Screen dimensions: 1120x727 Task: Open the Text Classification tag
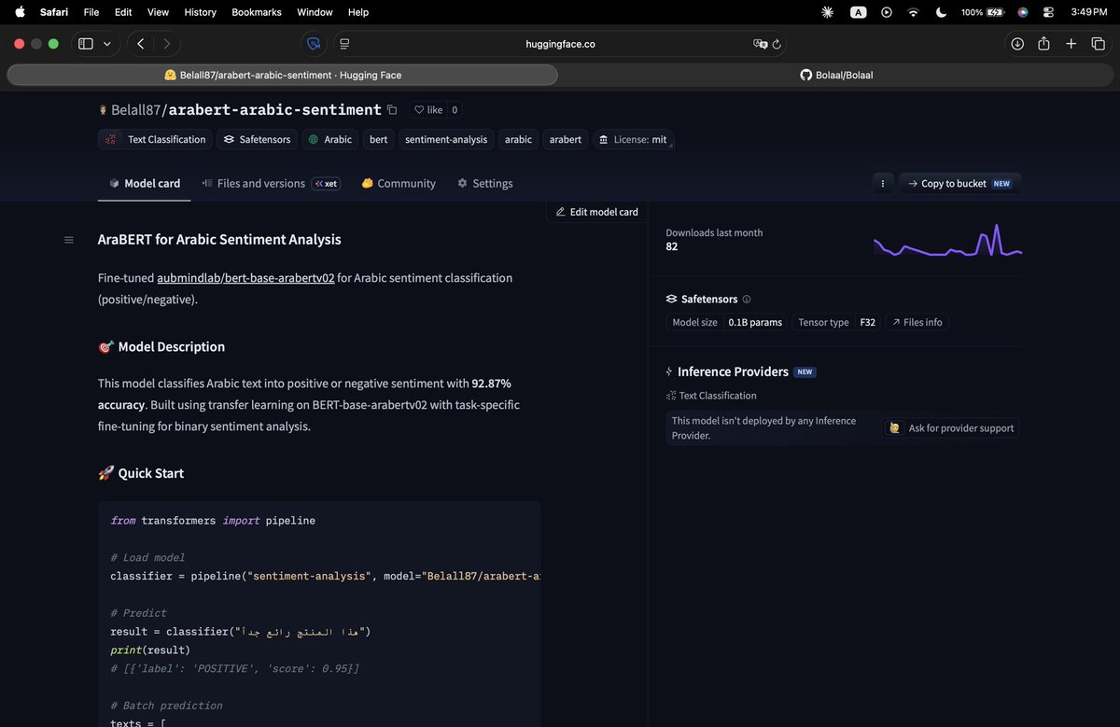point(155,139)
